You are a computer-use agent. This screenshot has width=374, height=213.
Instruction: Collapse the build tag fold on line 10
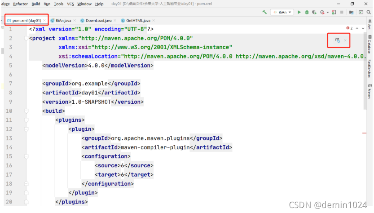(26, 111)
